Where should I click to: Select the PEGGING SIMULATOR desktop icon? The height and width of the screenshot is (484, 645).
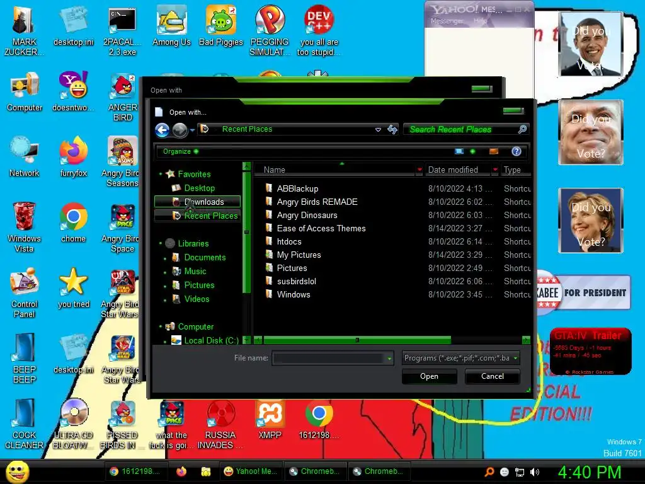(x=270, y=30)
